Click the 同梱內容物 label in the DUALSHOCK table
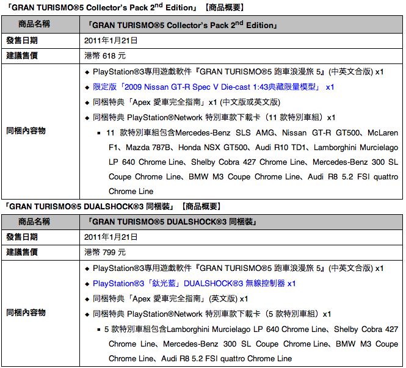This screenshot has width=406, height=368. [x=26, y=312]
